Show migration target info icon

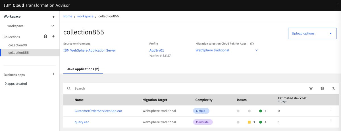point(252,44)
